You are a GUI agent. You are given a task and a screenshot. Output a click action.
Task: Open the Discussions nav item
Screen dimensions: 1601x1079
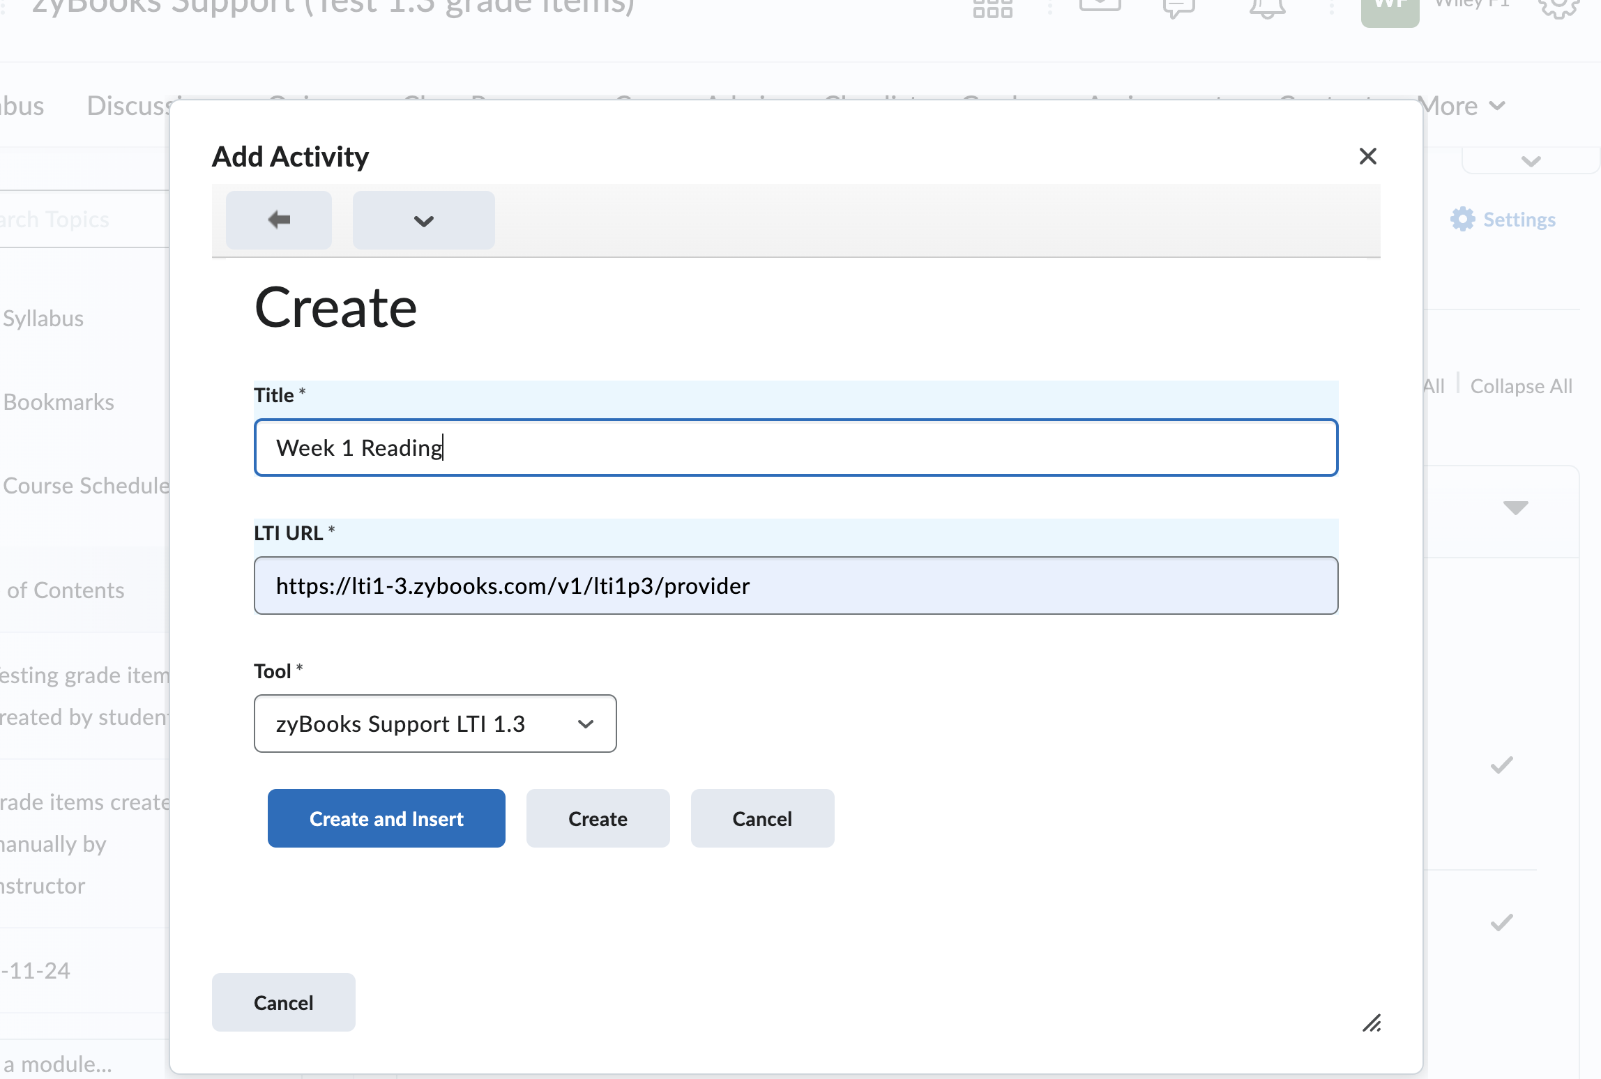[x=128, y=106]
